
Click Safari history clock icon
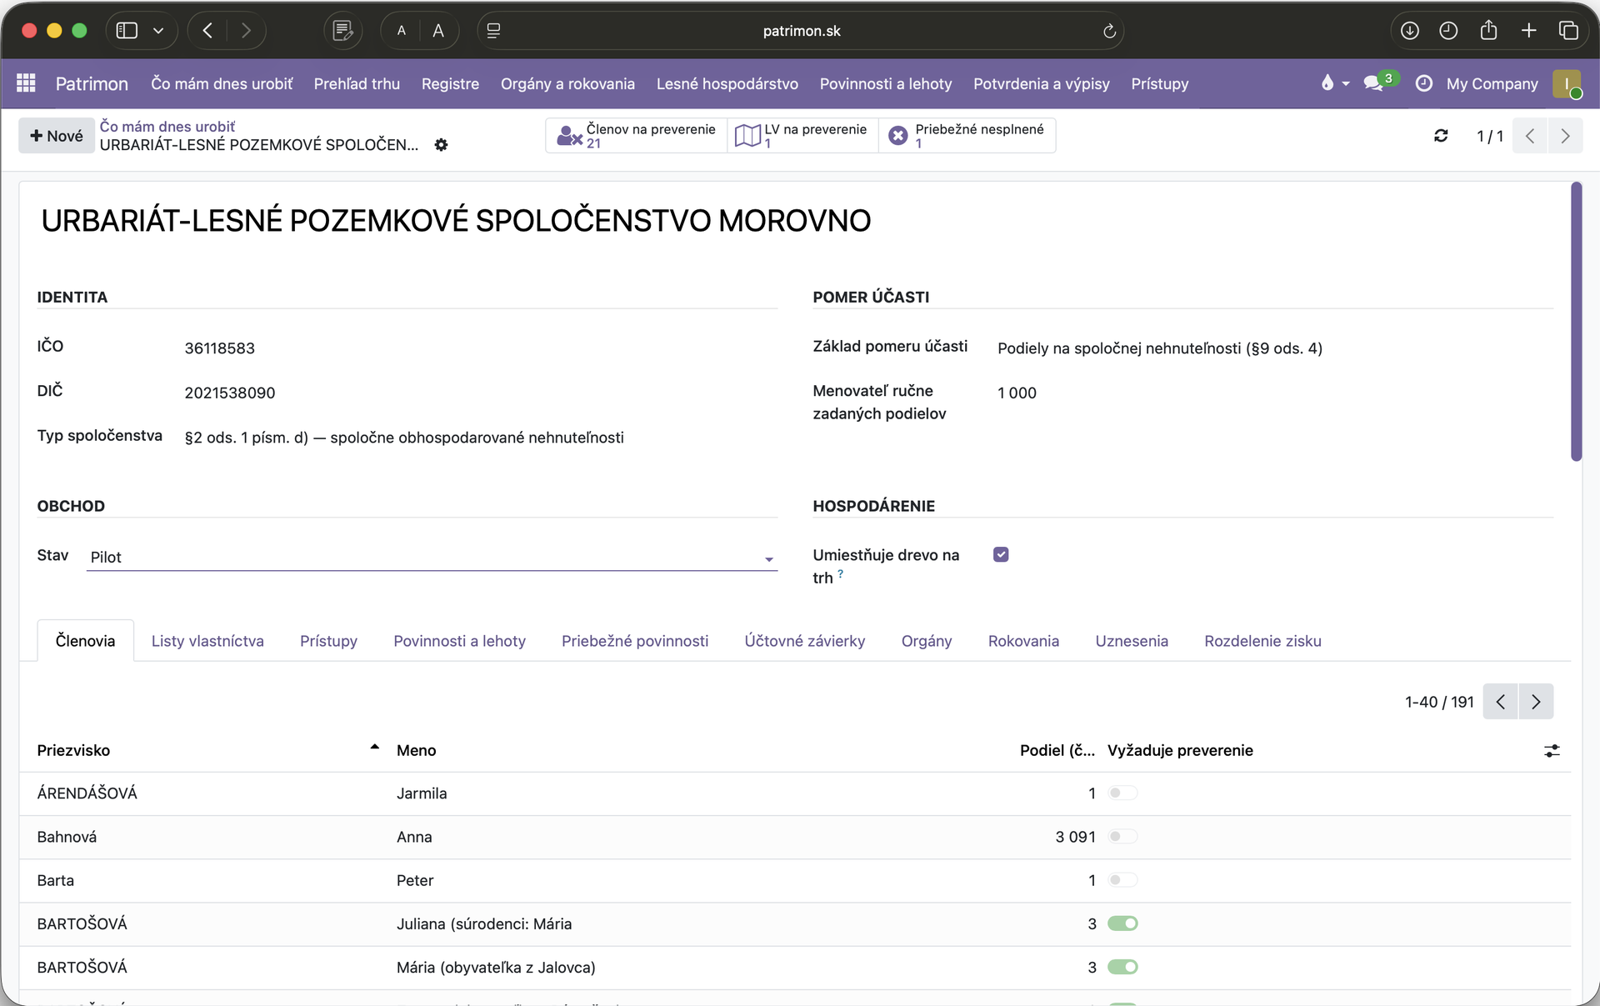(x=1448, y=31)
